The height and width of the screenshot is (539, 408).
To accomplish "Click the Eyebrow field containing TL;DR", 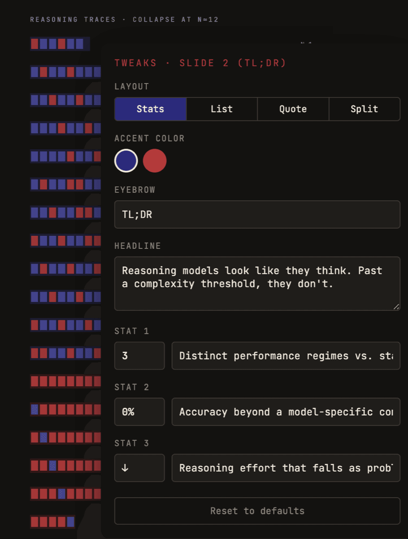I will point(257,214).
